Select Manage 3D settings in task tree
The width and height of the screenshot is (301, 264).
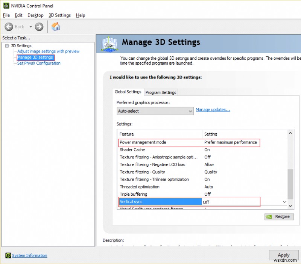pyautogui.click(x=35, y=57)
